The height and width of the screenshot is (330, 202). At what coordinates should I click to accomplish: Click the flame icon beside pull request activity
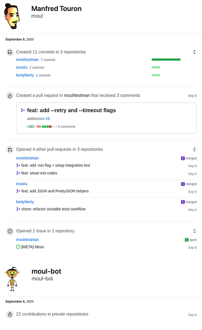[x=10, y=96]
